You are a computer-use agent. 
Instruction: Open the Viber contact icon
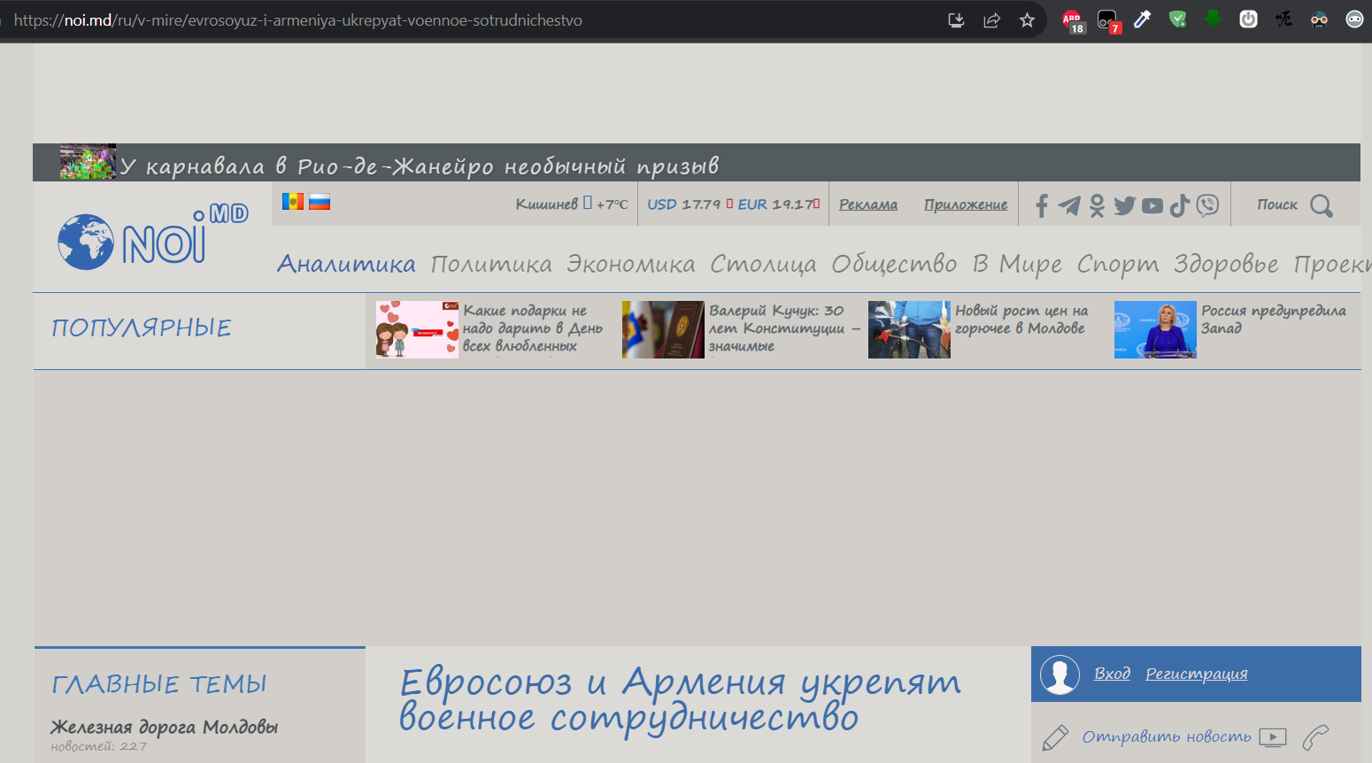pyautogui.click(x=1206, y=204)
